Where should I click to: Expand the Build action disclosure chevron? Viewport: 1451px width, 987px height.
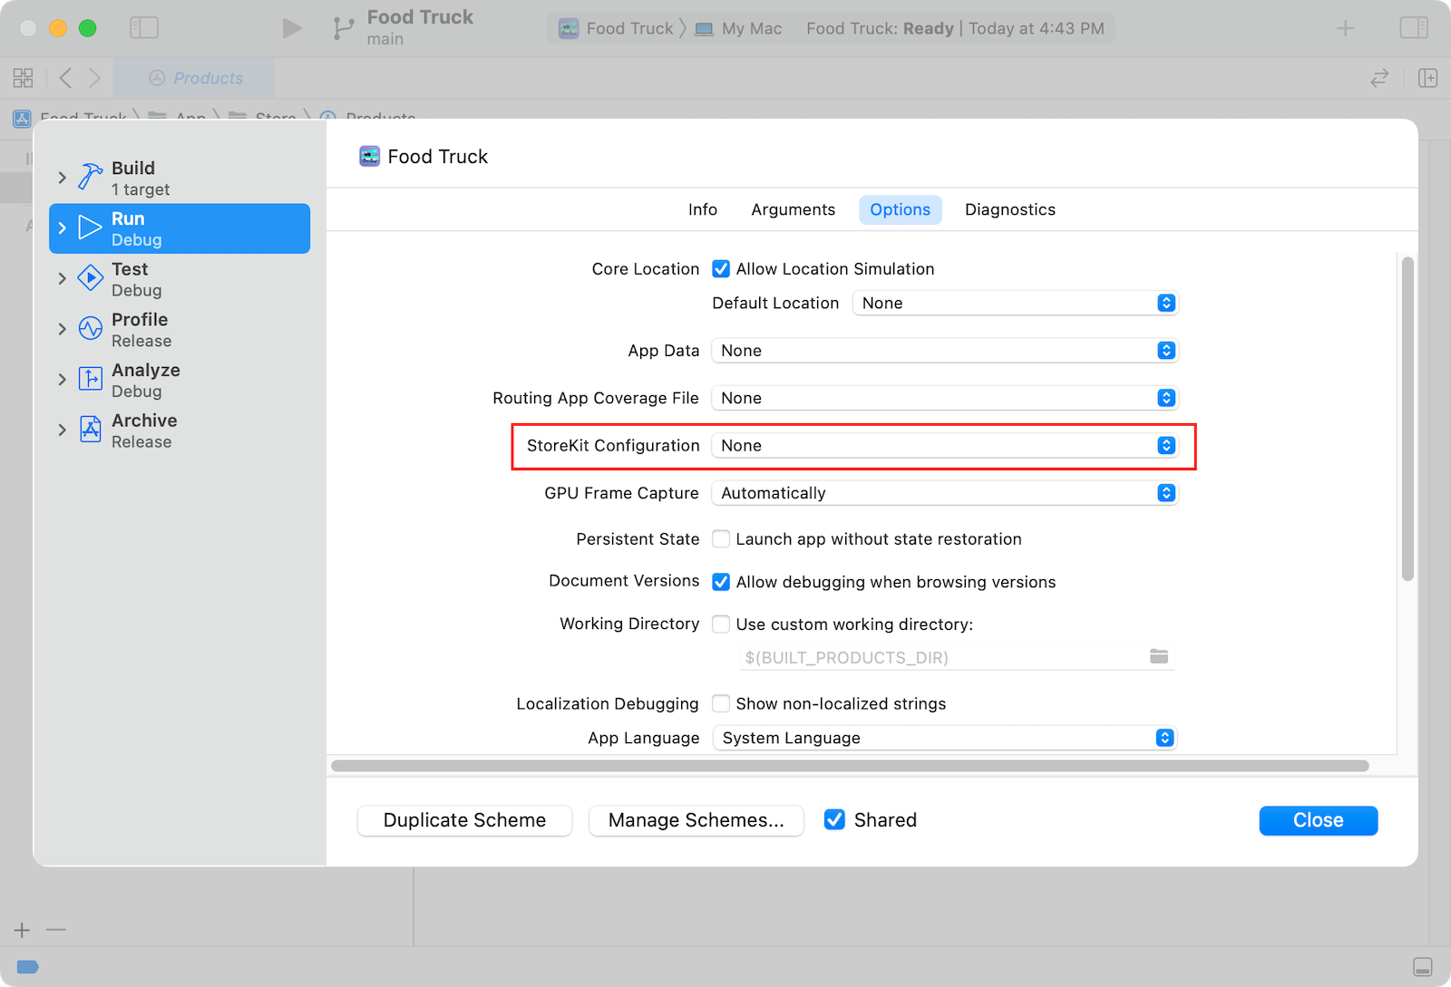tap(62, 178)
